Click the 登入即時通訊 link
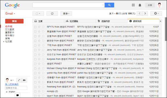The width and height of the screenshot is (167, 98). pos(12,84)
